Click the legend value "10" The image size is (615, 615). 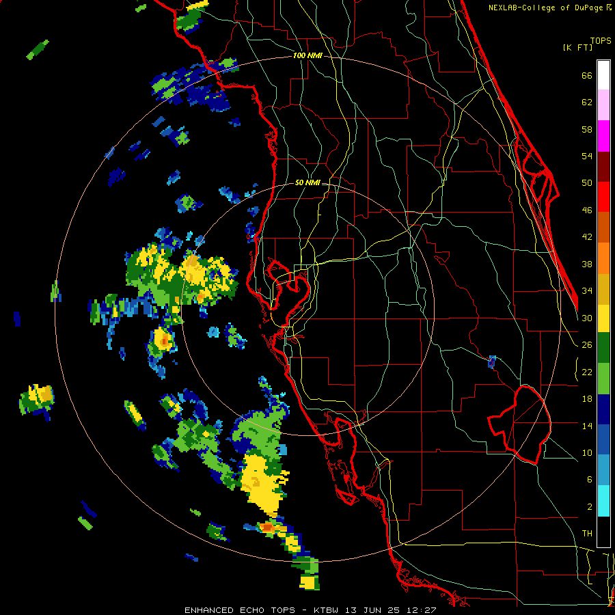tap(587, 453)
